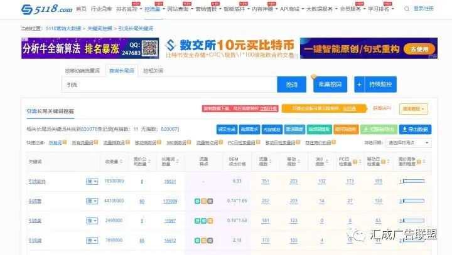The width and height of the screenshot is (452, 255).
Task: Click the green 无限制导出 button
Action: point(379,130)
